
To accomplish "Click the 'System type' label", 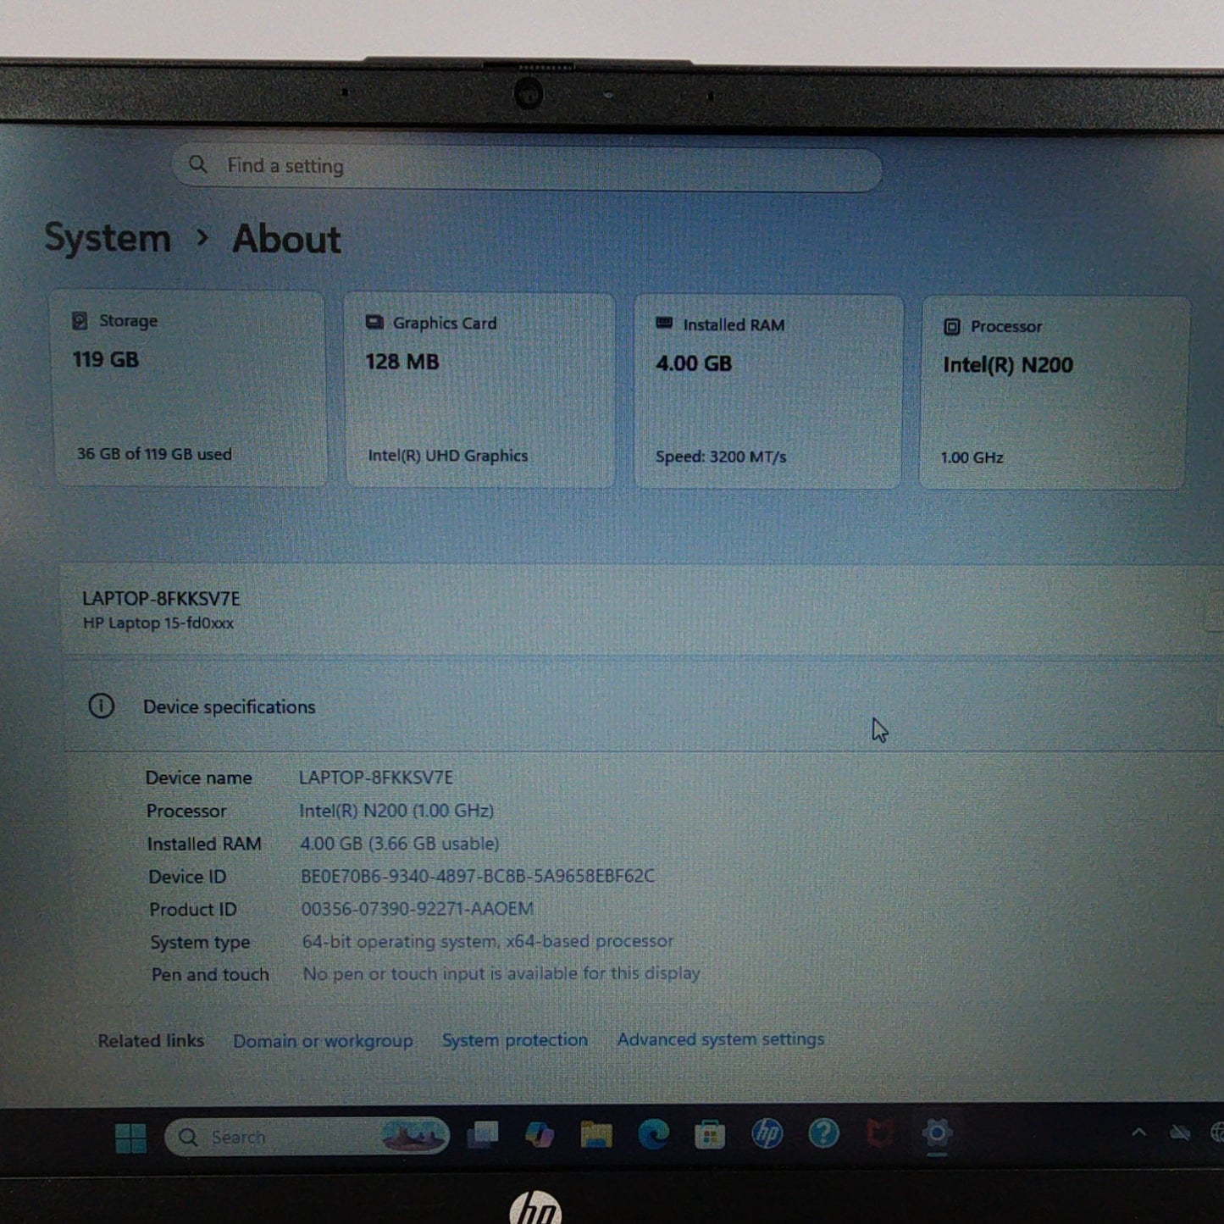I will tap(200, 942).
